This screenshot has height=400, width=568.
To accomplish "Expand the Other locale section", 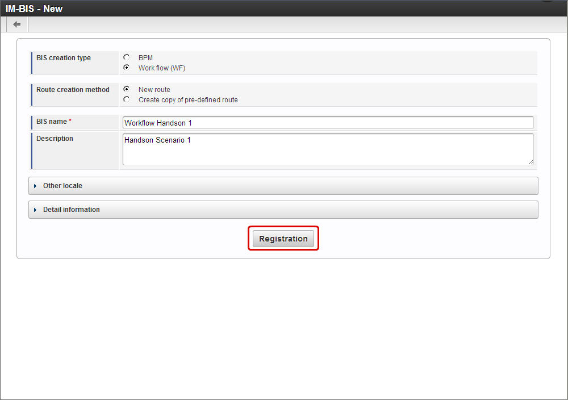I will 283,186.
